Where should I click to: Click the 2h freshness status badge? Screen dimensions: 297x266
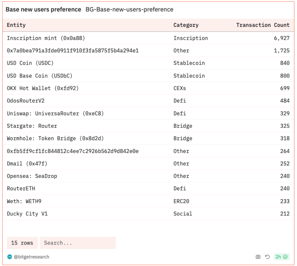[x=281, y=257]
